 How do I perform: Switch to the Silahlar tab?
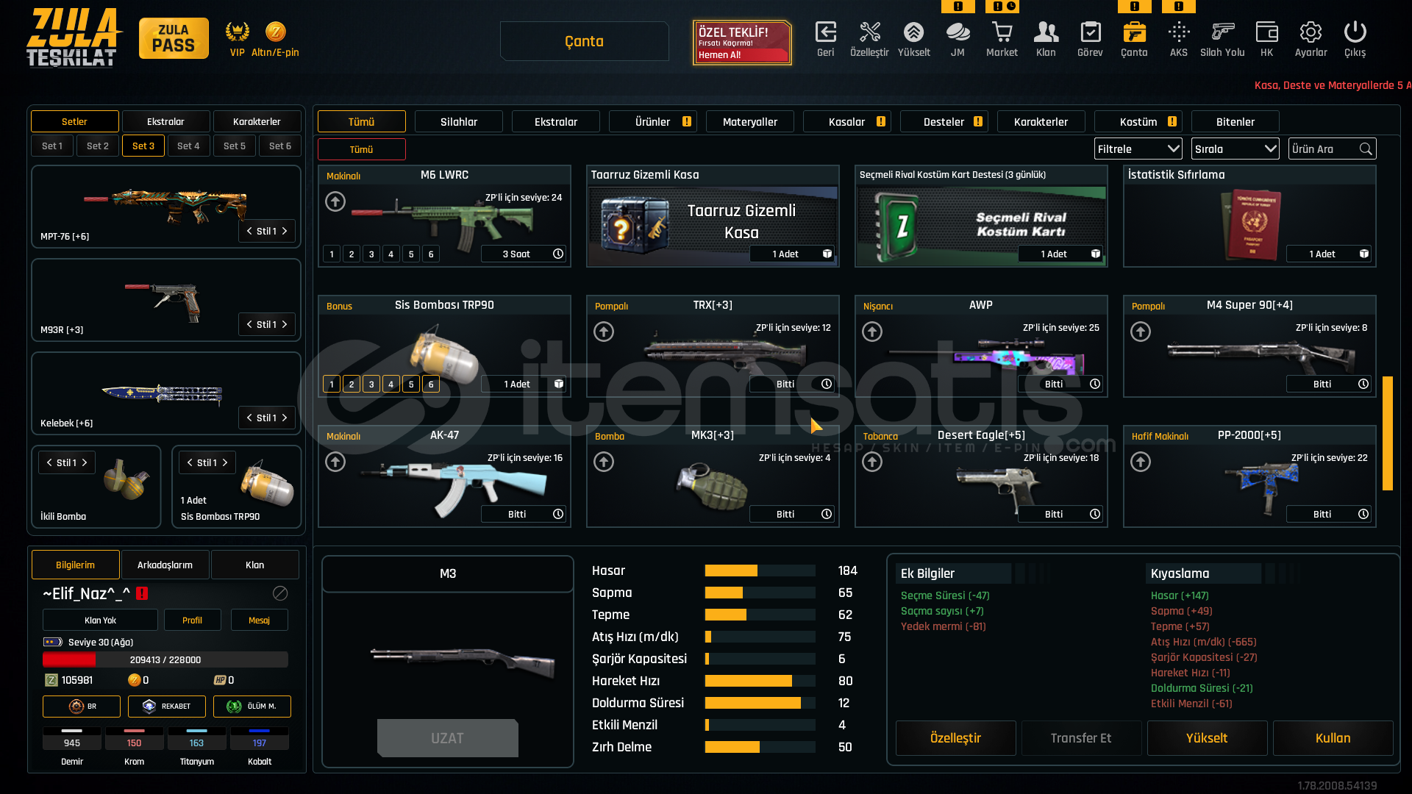click(x=458, y=121)
